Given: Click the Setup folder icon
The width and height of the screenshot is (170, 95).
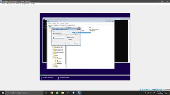Looking at the screenshot, I should click(54, 57).
